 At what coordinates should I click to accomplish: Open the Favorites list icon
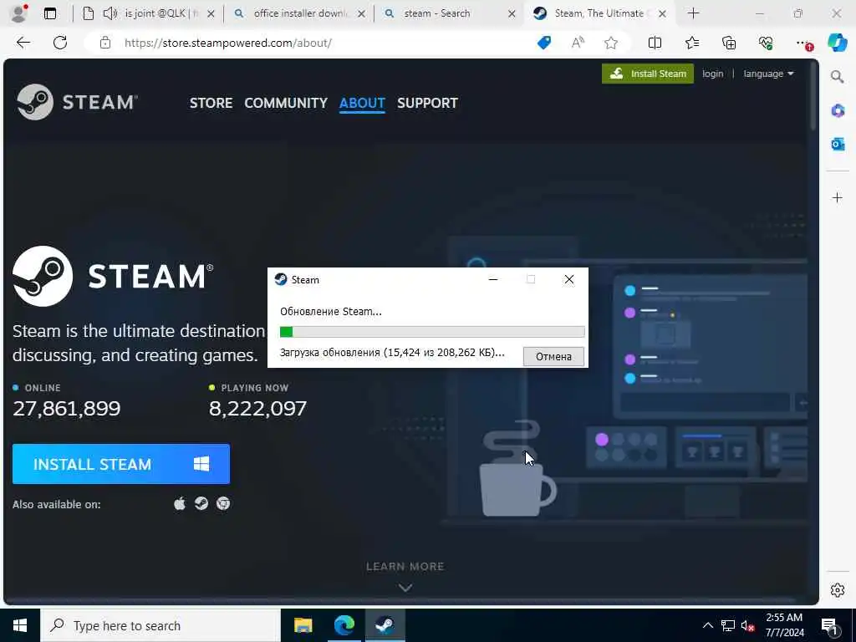(691, 43)
